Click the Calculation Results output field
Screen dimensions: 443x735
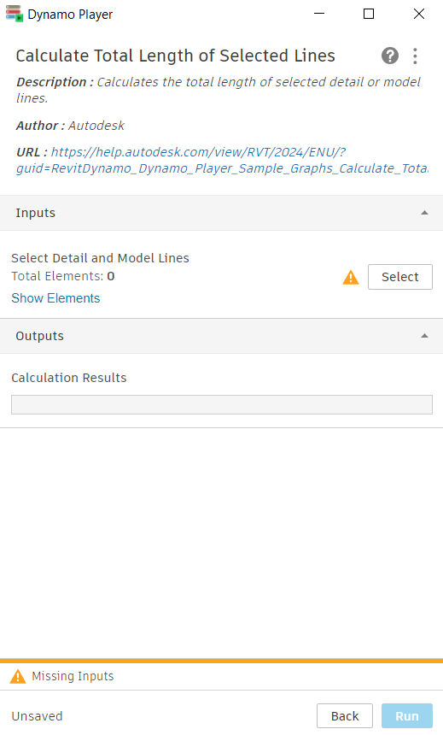[x=222, y=404]
